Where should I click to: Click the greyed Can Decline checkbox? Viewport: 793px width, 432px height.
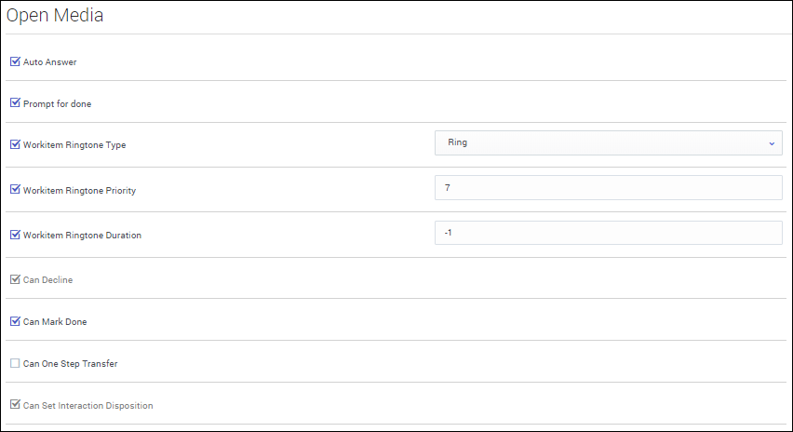pyautogui.click(x=15, y=279)
